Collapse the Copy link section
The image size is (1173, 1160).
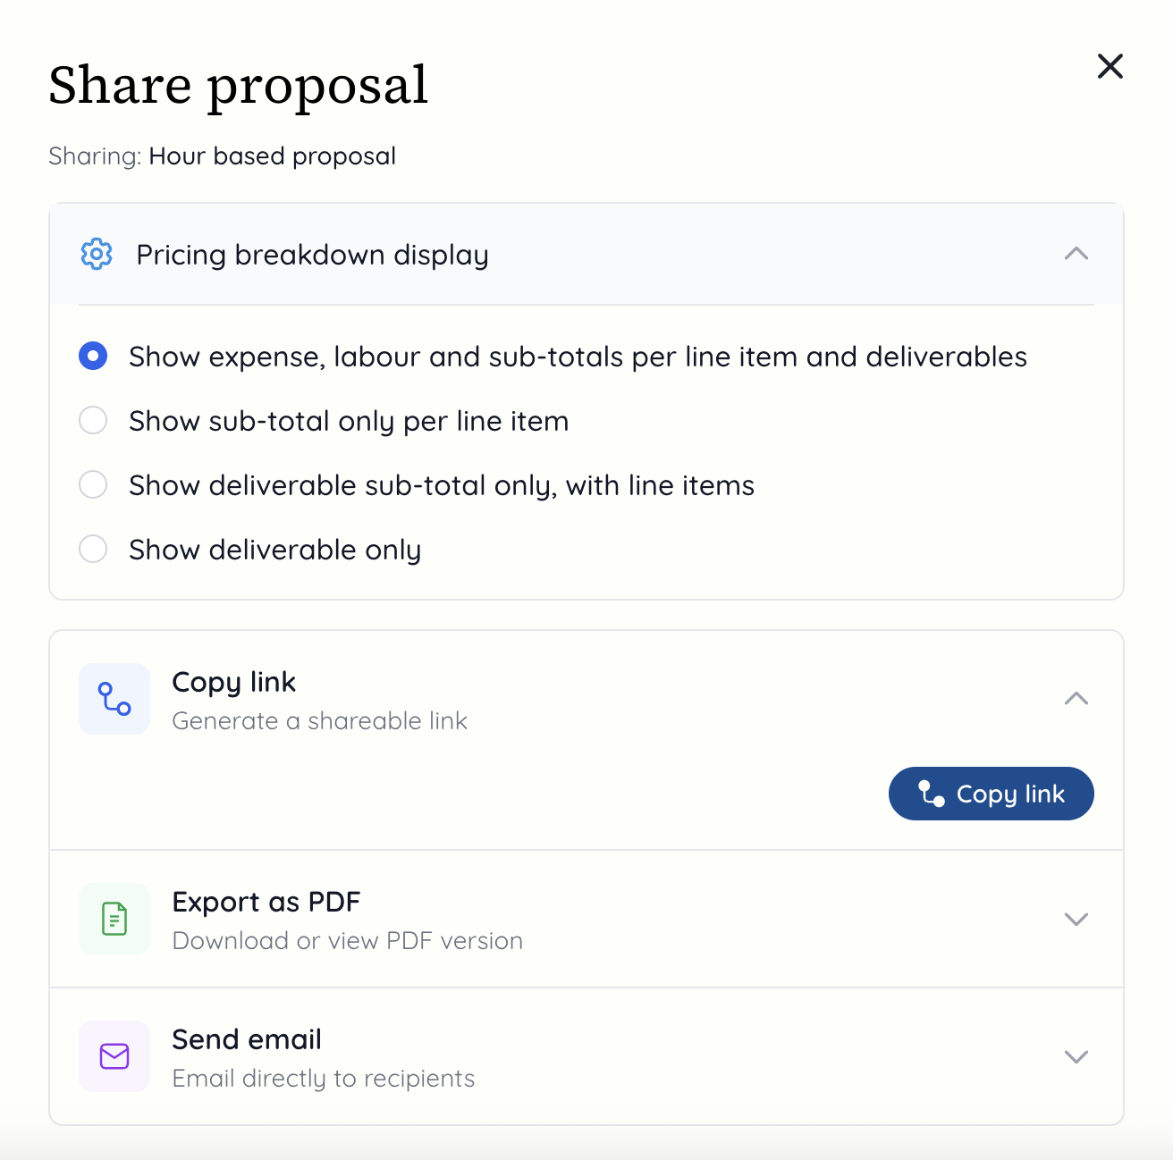click(1076, 698)
